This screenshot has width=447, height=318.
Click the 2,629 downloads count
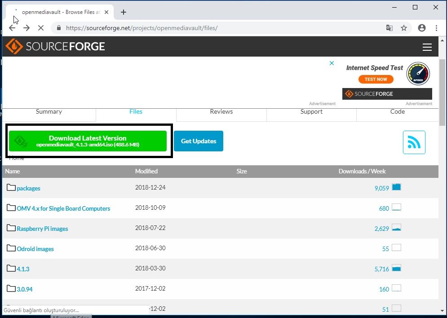[382, 229]
